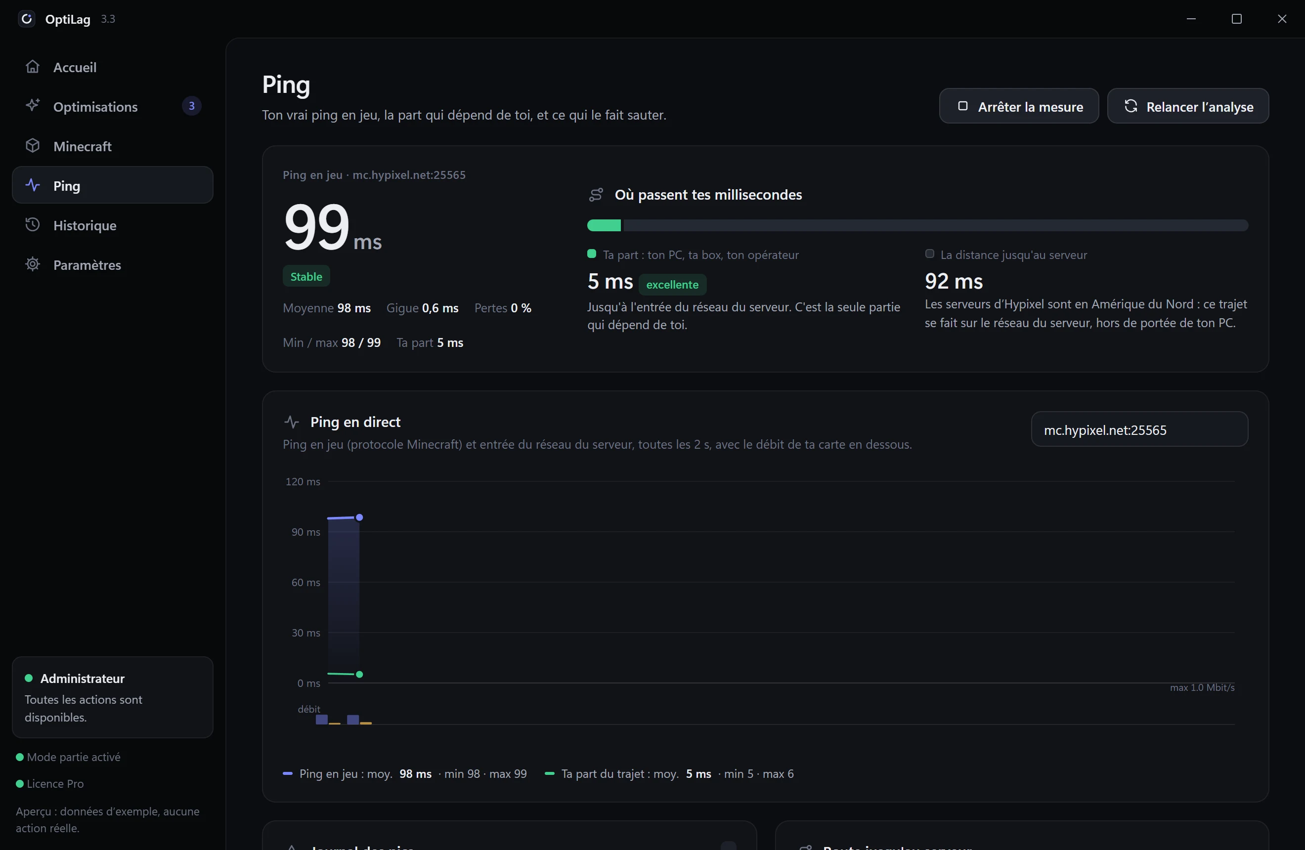The image size is (1305, 850).
Task: Click the Licence Pro status
Action: coord(50,784)
